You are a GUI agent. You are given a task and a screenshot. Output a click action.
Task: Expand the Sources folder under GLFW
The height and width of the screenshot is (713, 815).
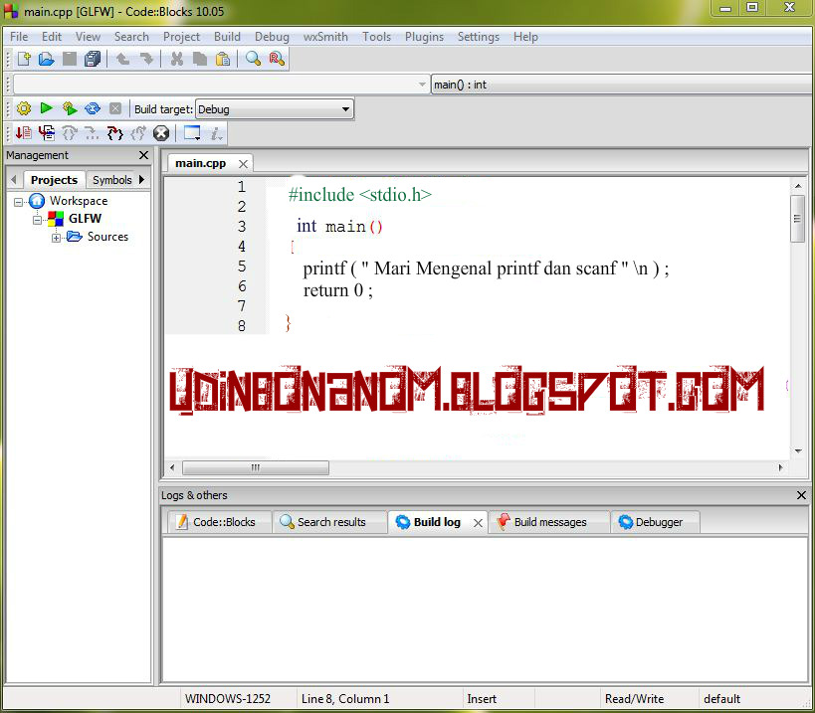(57, 237)
